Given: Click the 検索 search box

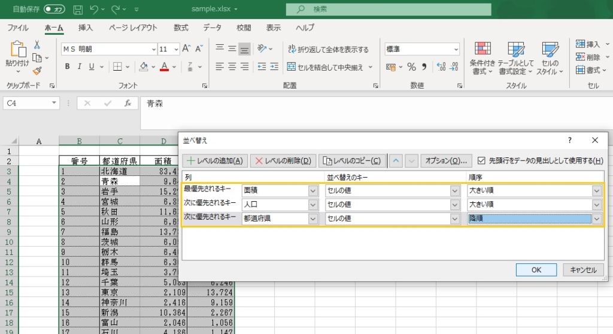Looking at the screenshot, I should click(x=388, y=9).
